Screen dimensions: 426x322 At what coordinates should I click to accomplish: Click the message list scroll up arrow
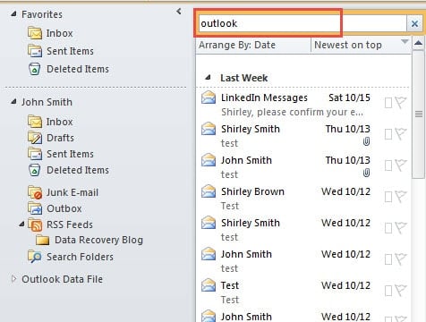(418, 44)
